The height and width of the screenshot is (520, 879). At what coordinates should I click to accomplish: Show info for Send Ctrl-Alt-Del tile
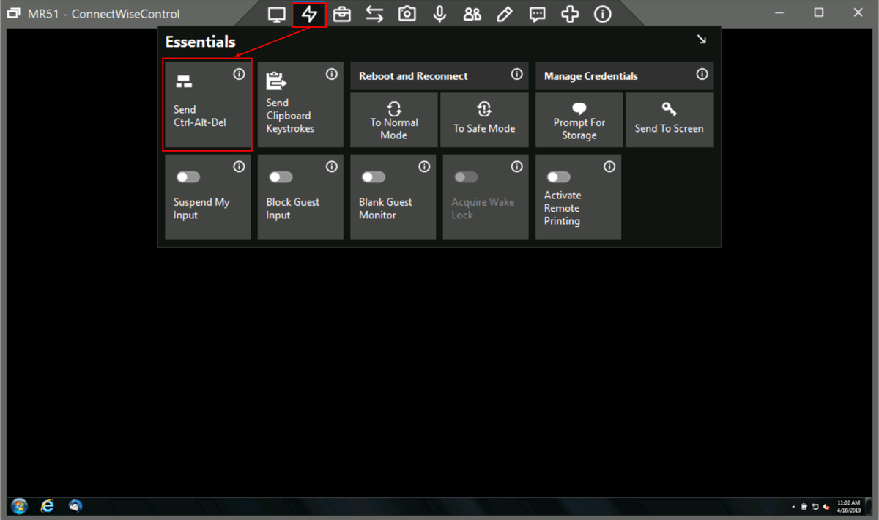239,75
